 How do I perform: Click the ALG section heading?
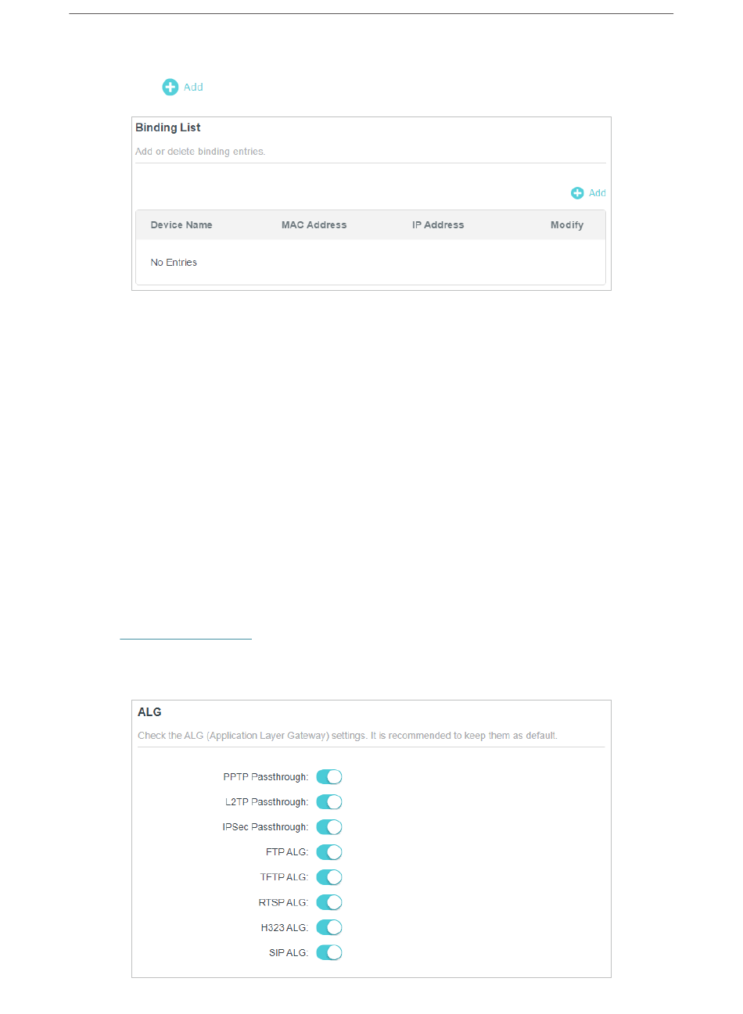(149, 712)
